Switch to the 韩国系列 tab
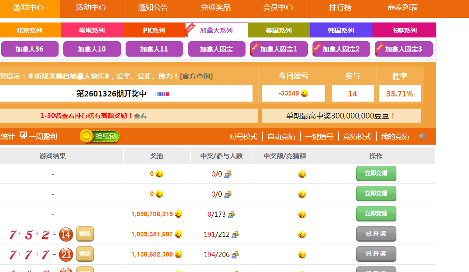469x272 pixels. coord(341,30)
